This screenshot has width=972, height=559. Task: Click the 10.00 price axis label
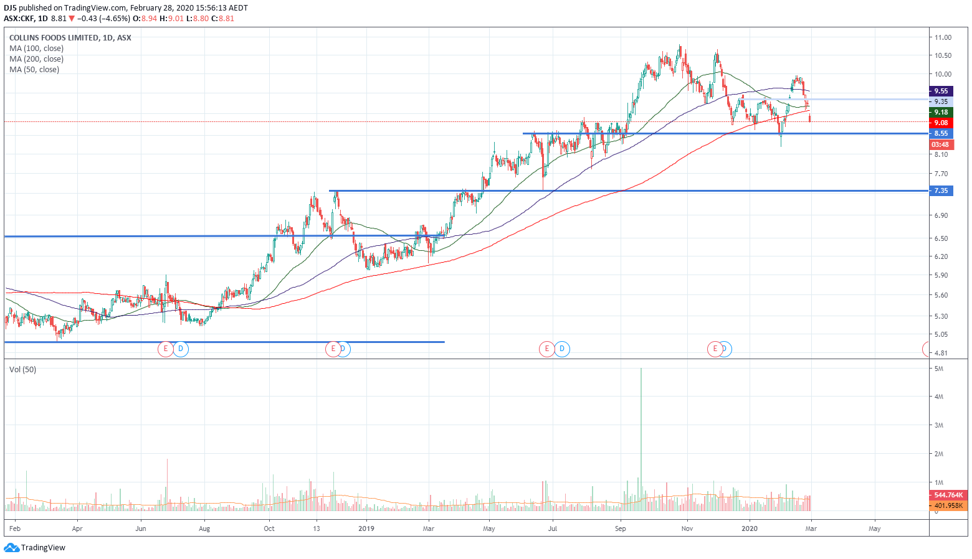pyautogui.click(x=943, y=74)
